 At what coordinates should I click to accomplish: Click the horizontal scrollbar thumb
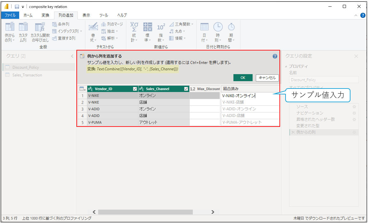coord(145,212)
